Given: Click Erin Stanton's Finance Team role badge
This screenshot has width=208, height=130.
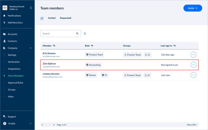Looking at the screenshot, I should point(94,55).
